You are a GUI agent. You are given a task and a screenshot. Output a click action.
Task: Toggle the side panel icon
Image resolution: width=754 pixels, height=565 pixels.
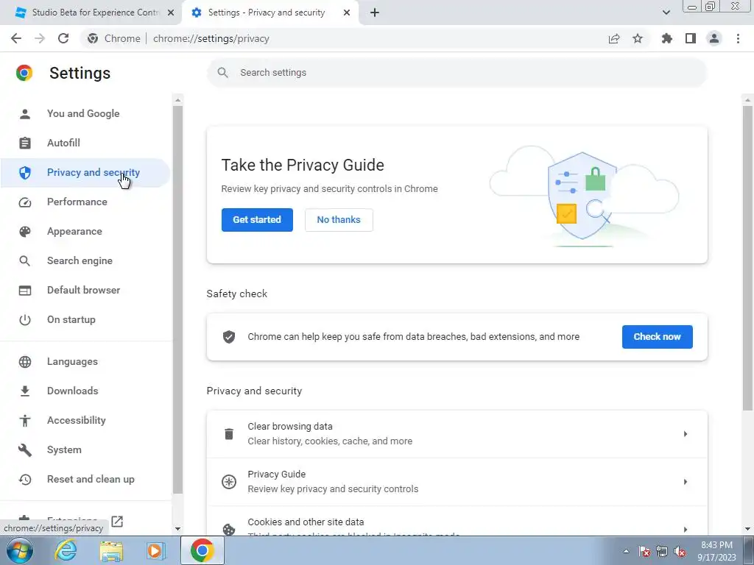click(691, 38)
